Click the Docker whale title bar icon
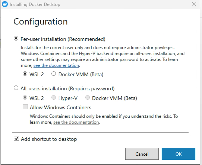Viewport: 202px width, 165px height. pos(5,4)
